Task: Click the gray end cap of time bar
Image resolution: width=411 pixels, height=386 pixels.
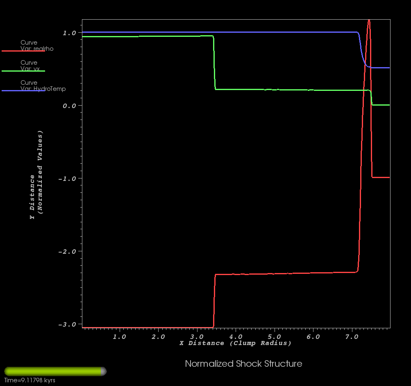Action: pyautogui.click(x=104, y=371)
